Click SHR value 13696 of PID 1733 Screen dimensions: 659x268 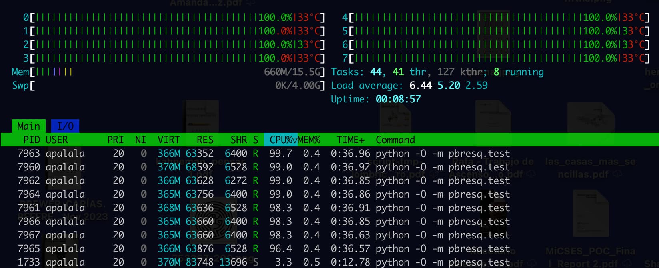(233, 262)
